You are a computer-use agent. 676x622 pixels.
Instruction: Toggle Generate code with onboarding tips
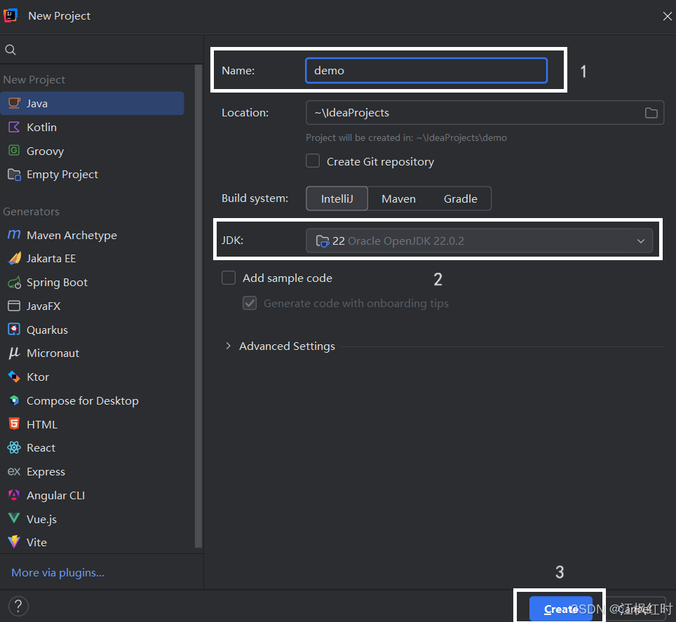[x=250, y=303]
